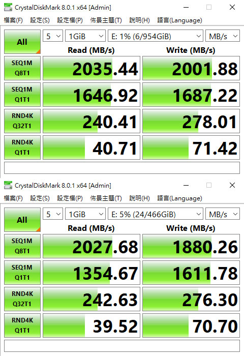Open MB/s unit dropdown in top window
Image resolution: width=244 pixels, height=356 pixels.
pos(223,36)
